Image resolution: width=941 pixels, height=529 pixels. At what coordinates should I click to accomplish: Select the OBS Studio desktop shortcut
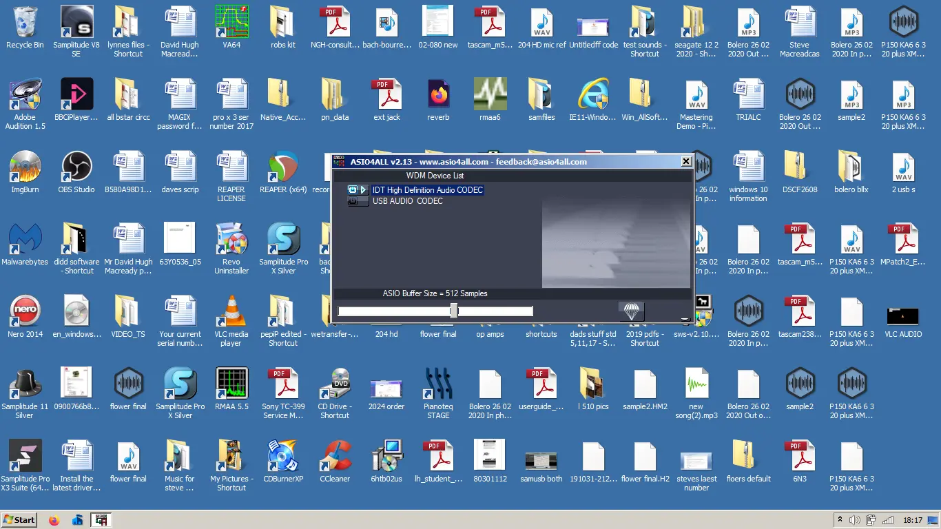click(x=76, y=167)
